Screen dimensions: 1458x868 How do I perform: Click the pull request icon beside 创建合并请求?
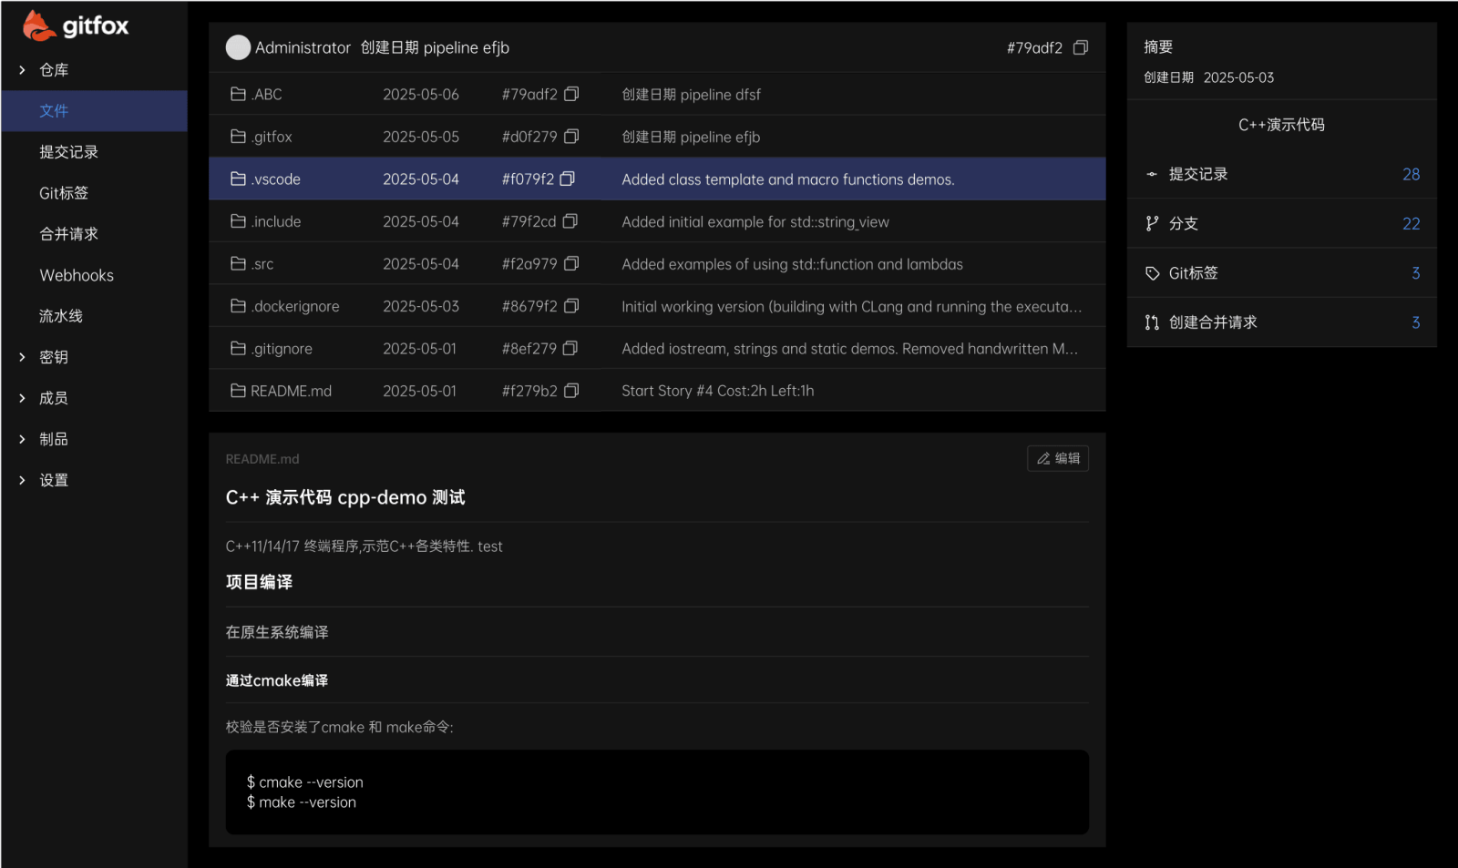point(1152,322)
